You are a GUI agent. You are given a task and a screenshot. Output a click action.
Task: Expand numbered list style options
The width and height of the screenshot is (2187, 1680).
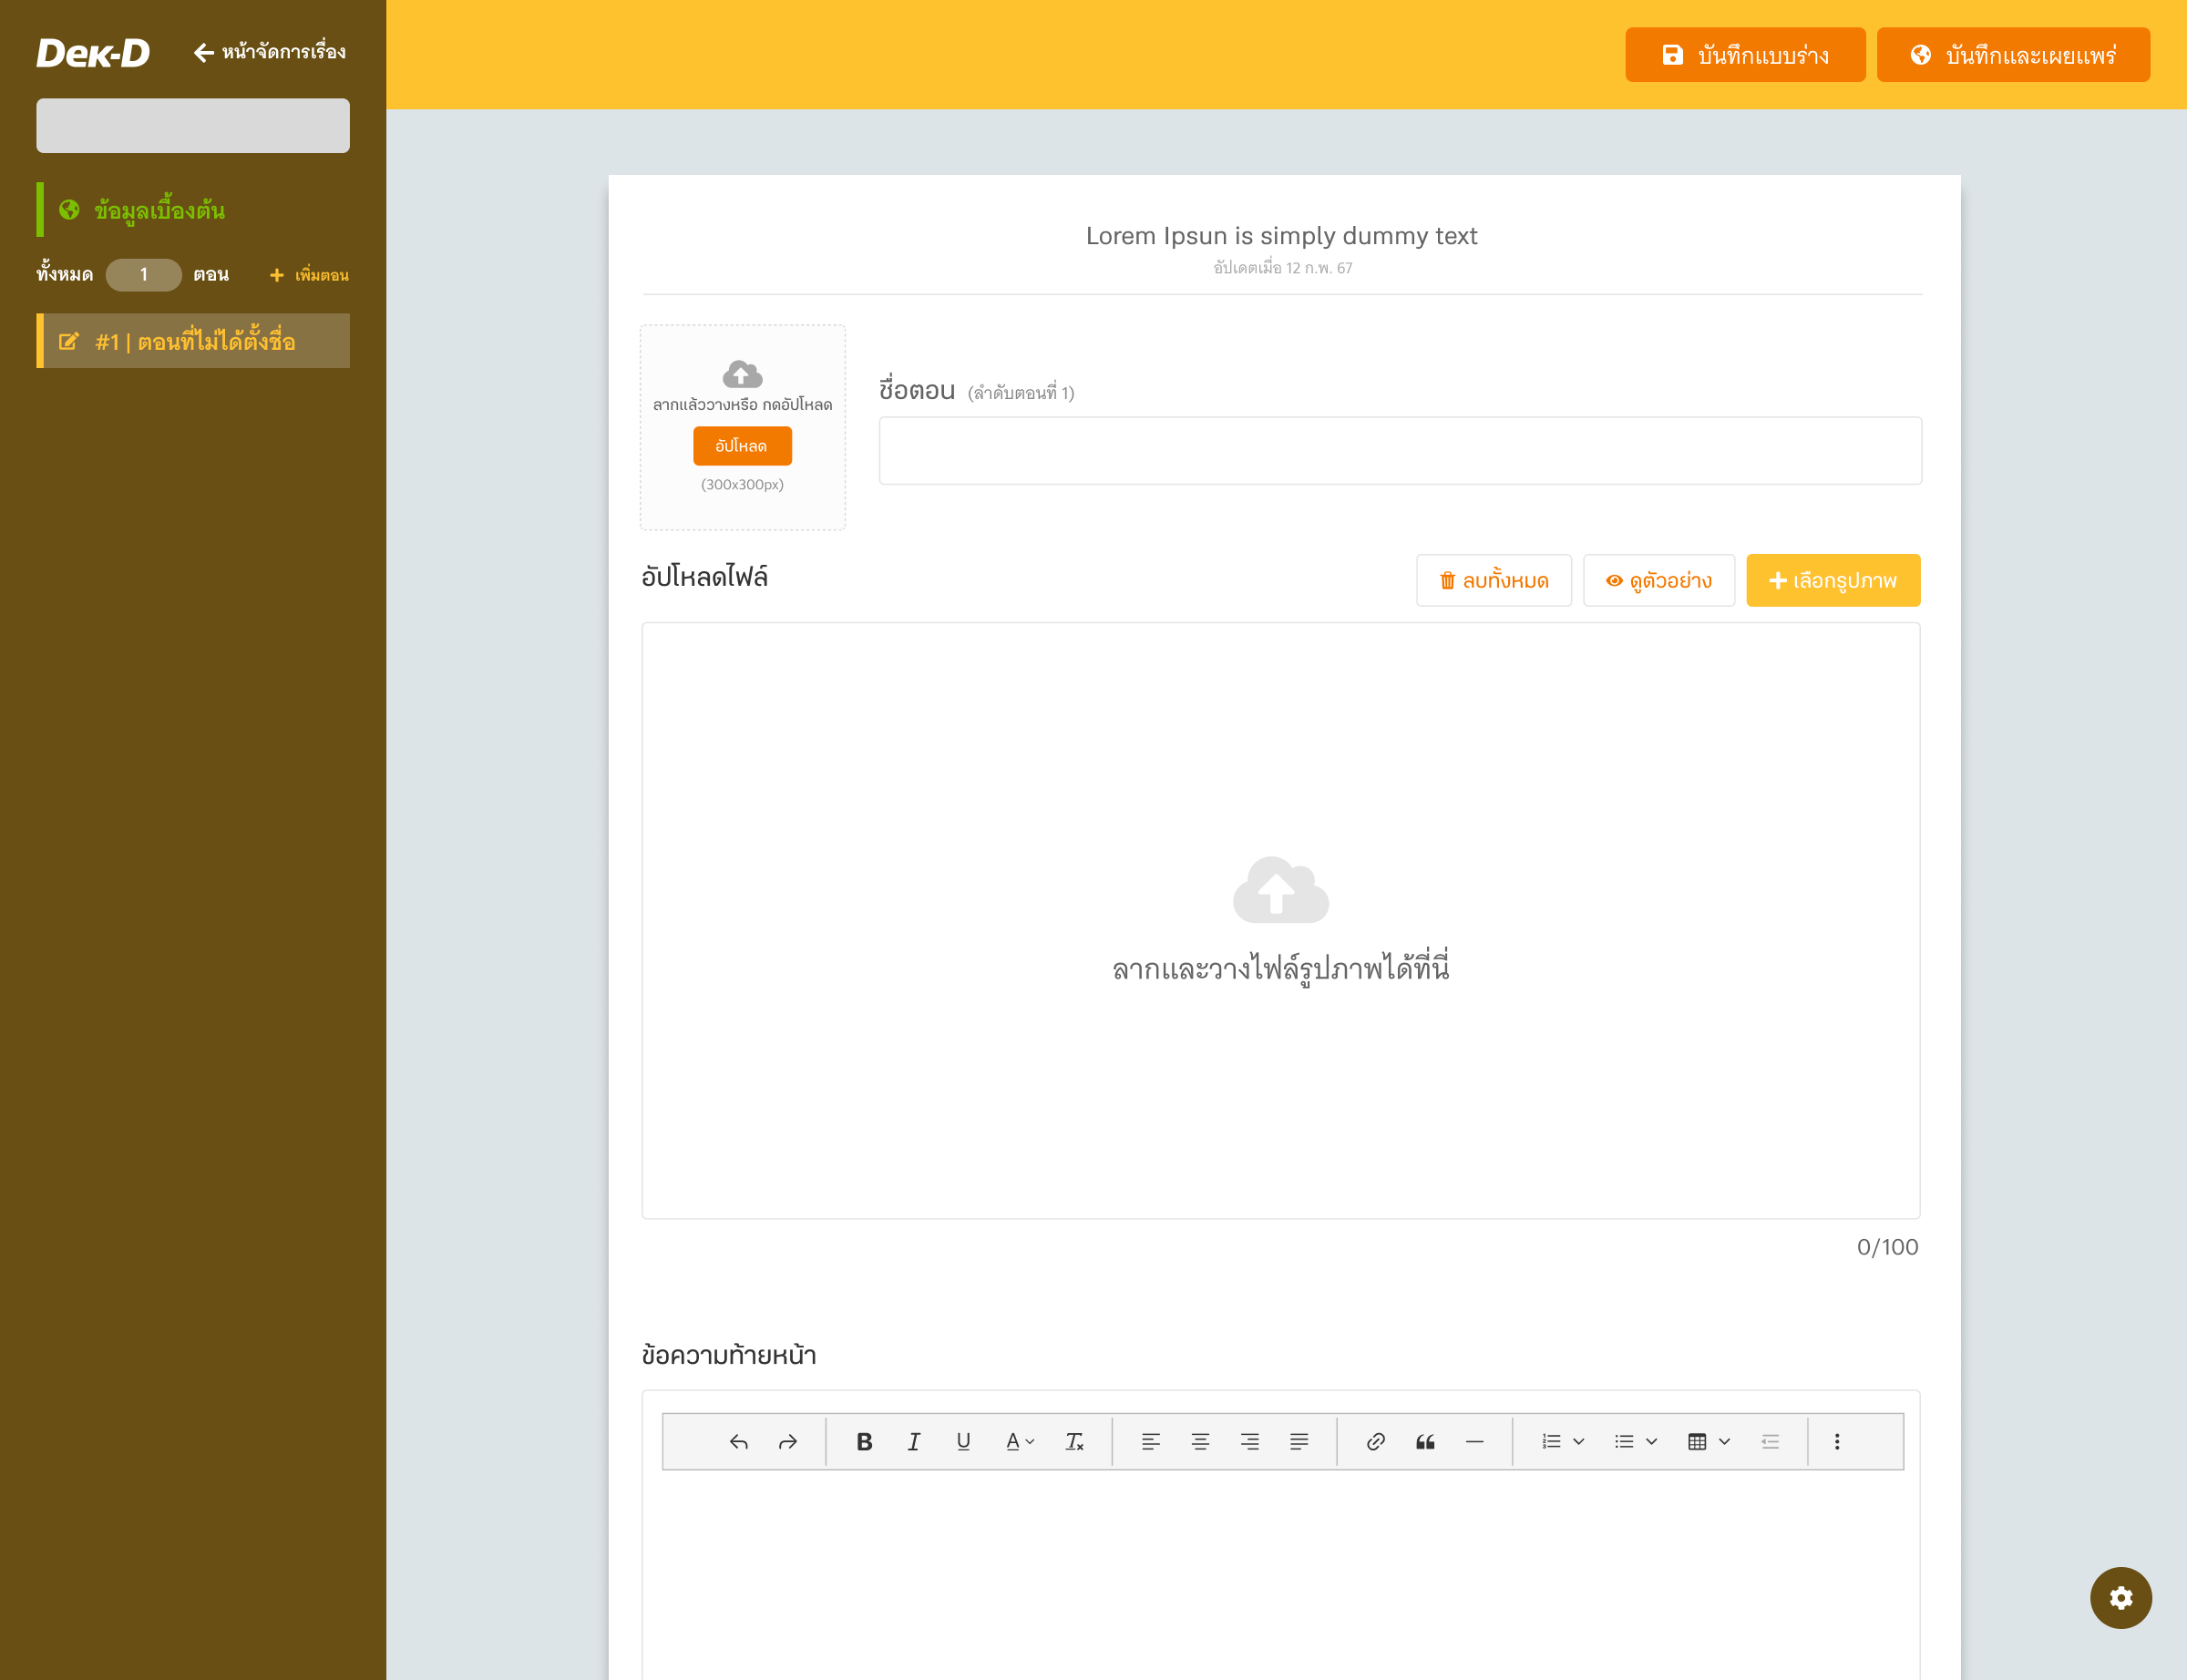pos(1579,1441)
